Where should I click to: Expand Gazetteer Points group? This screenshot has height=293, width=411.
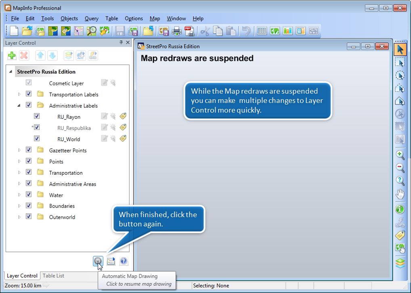[19, 150]
